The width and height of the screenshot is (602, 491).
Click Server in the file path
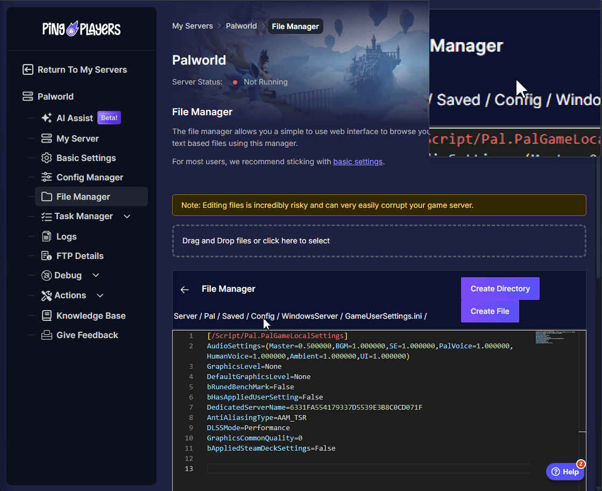[x=186, y=316]
